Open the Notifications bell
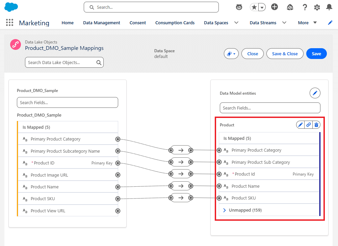This screenshot has height=246, width=338. 329,7
